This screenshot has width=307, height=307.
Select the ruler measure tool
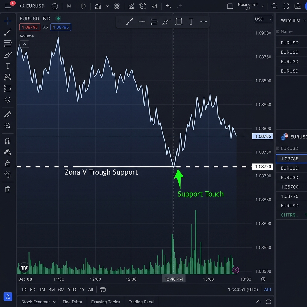[8, 115]
